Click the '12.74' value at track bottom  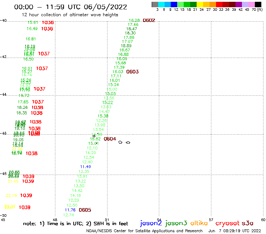click(x=69, y=215)
